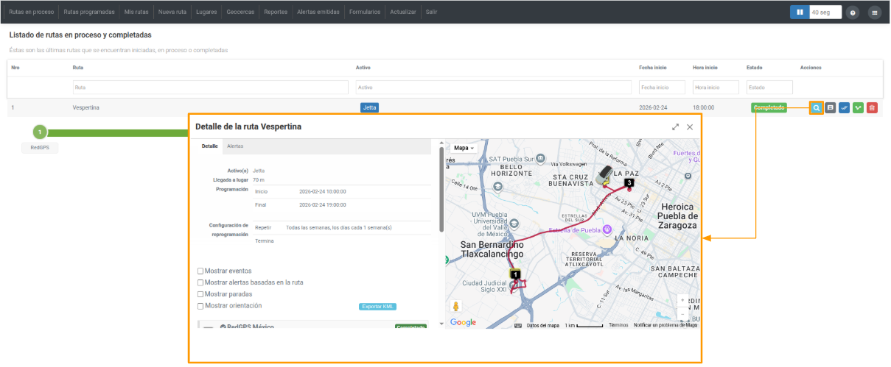891x367 pixels.
Task: Click the RedGPS place label
Action: (40, 148)
